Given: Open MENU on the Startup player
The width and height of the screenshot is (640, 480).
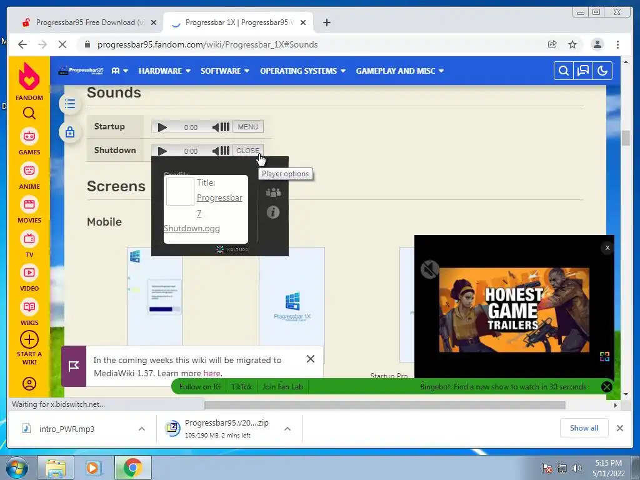Looking at the screenshot, I should tap(247, 127).
